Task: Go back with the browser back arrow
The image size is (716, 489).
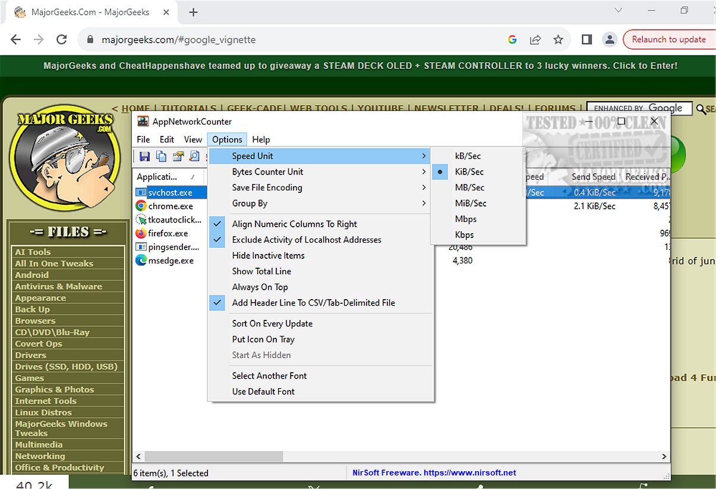Action: tap(16, 40)
